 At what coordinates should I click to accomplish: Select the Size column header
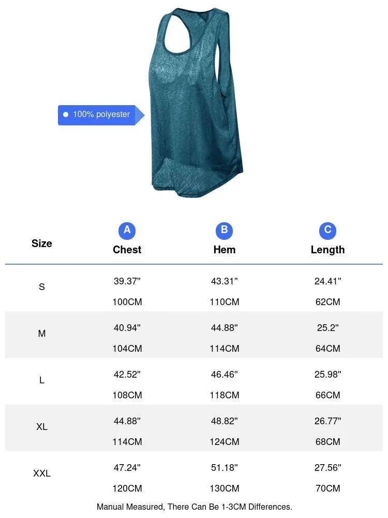tap(42, 243)
